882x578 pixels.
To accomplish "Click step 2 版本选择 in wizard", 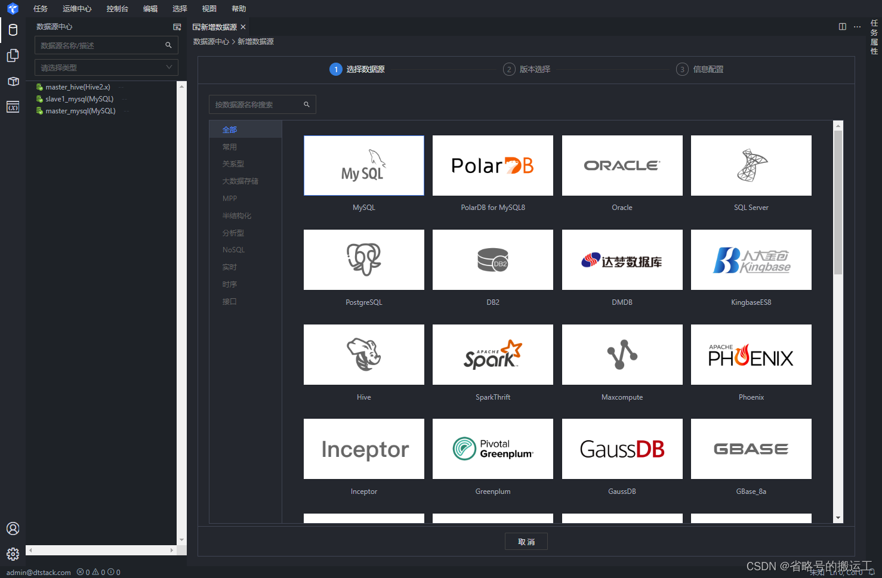I will [527, 69].
